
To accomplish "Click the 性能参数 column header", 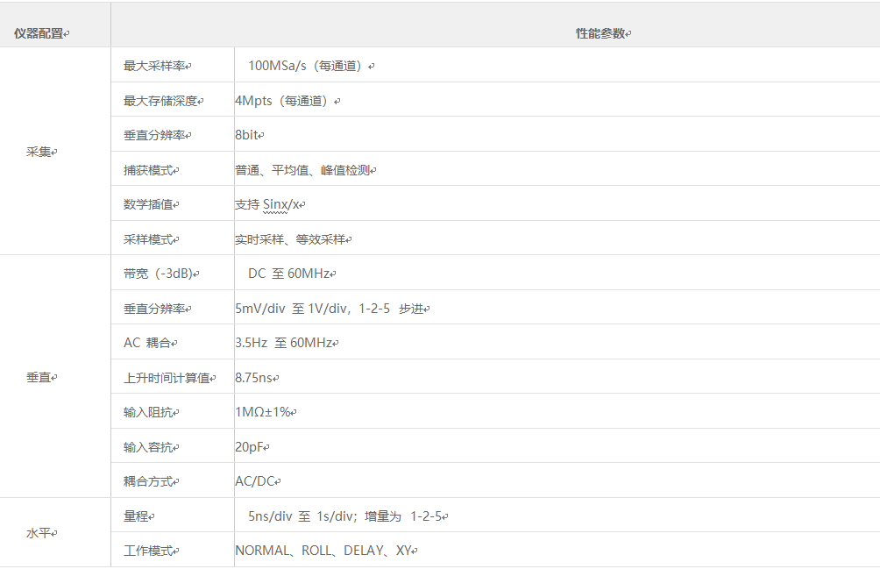I will pyautogui.click(x=601, y=33).
